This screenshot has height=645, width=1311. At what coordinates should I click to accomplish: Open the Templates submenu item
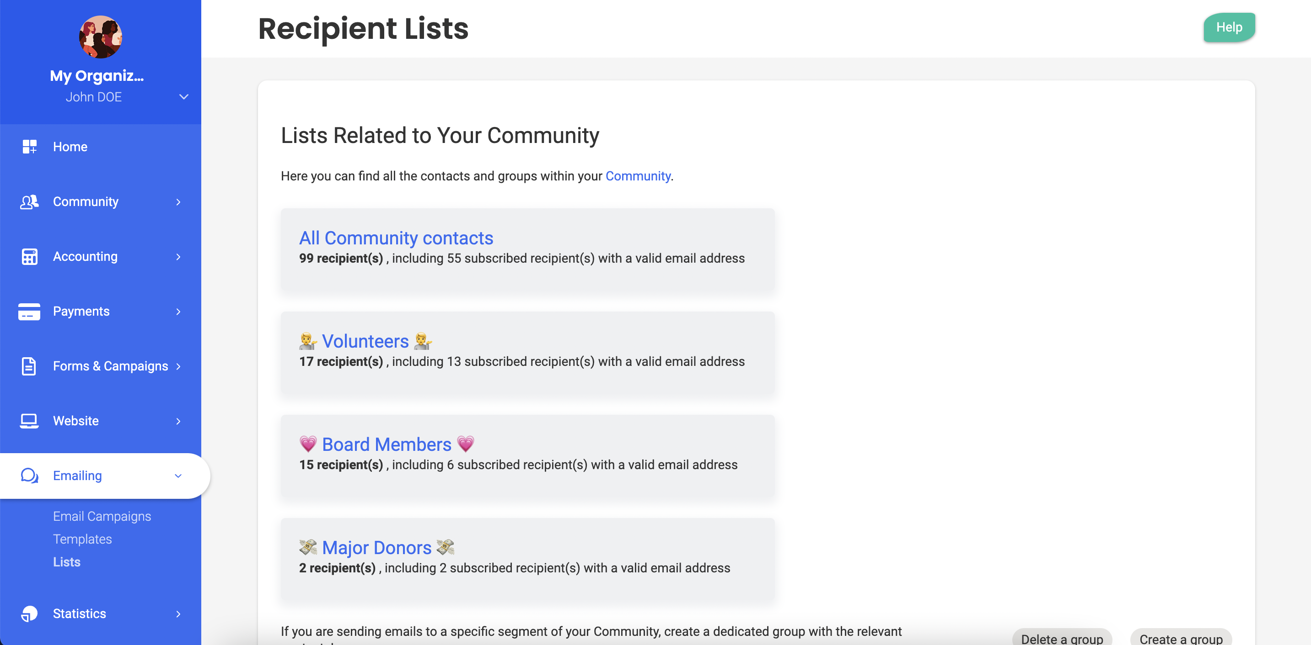point(82,539)
